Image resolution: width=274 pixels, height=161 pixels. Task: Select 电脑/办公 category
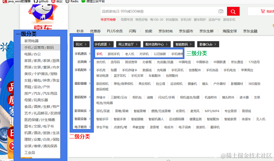(33, 54)
